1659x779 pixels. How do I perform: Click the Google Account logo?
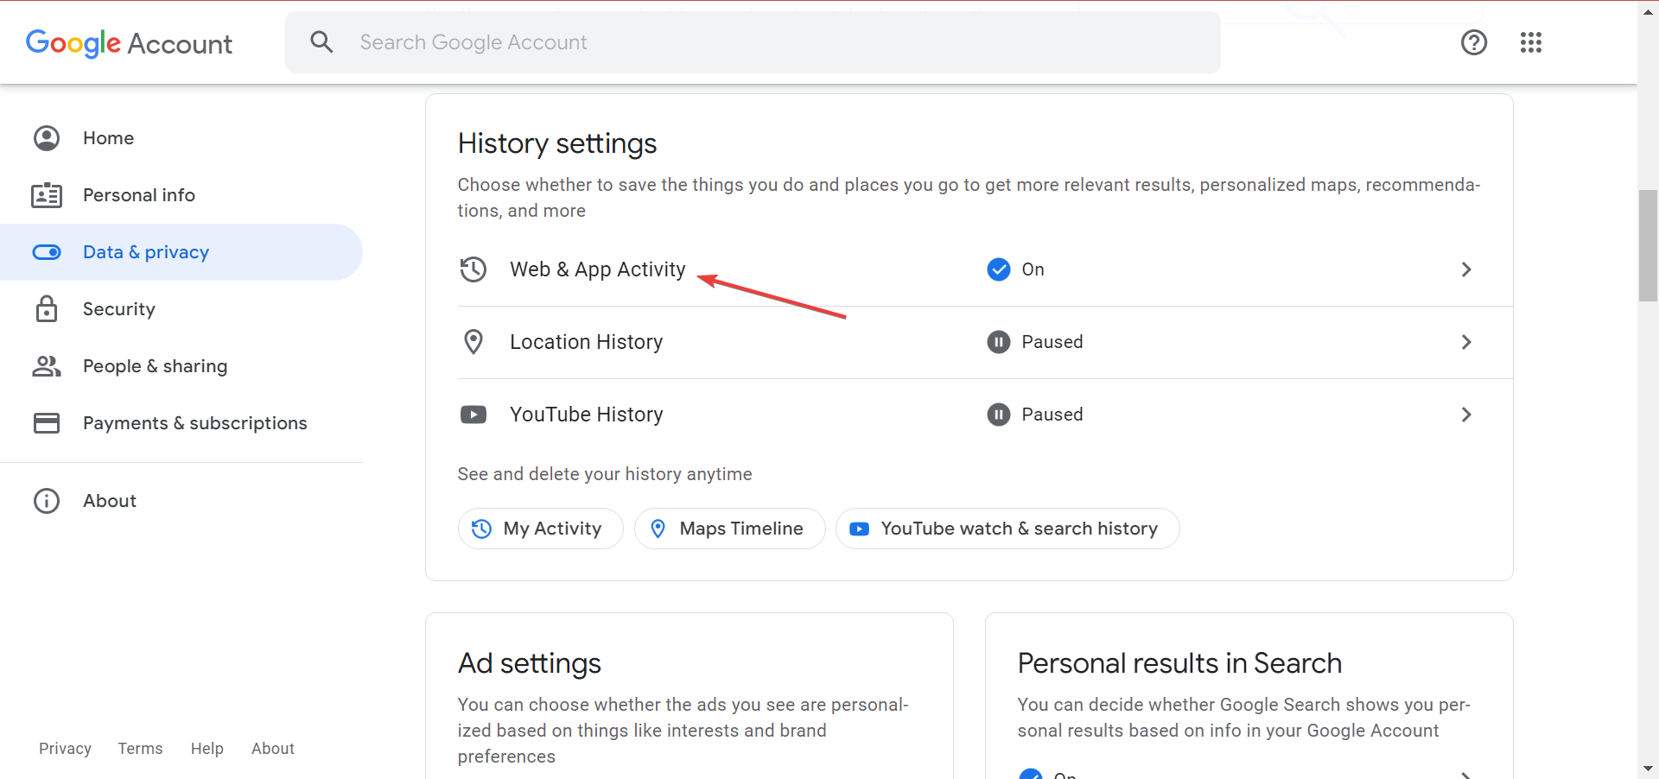(x=129, y=43)
